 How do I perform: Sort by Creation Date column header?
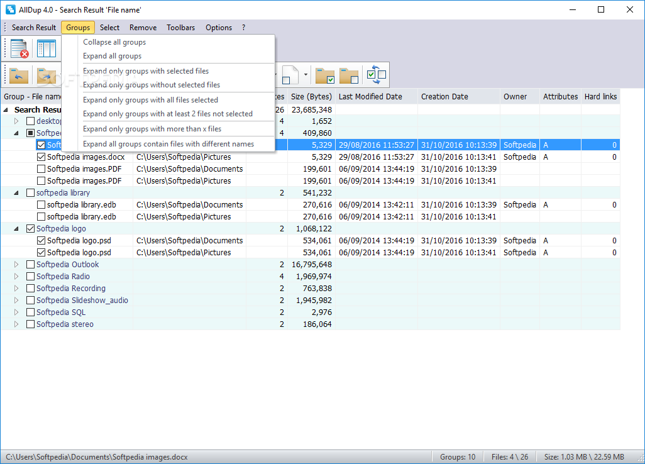[459, 97]
